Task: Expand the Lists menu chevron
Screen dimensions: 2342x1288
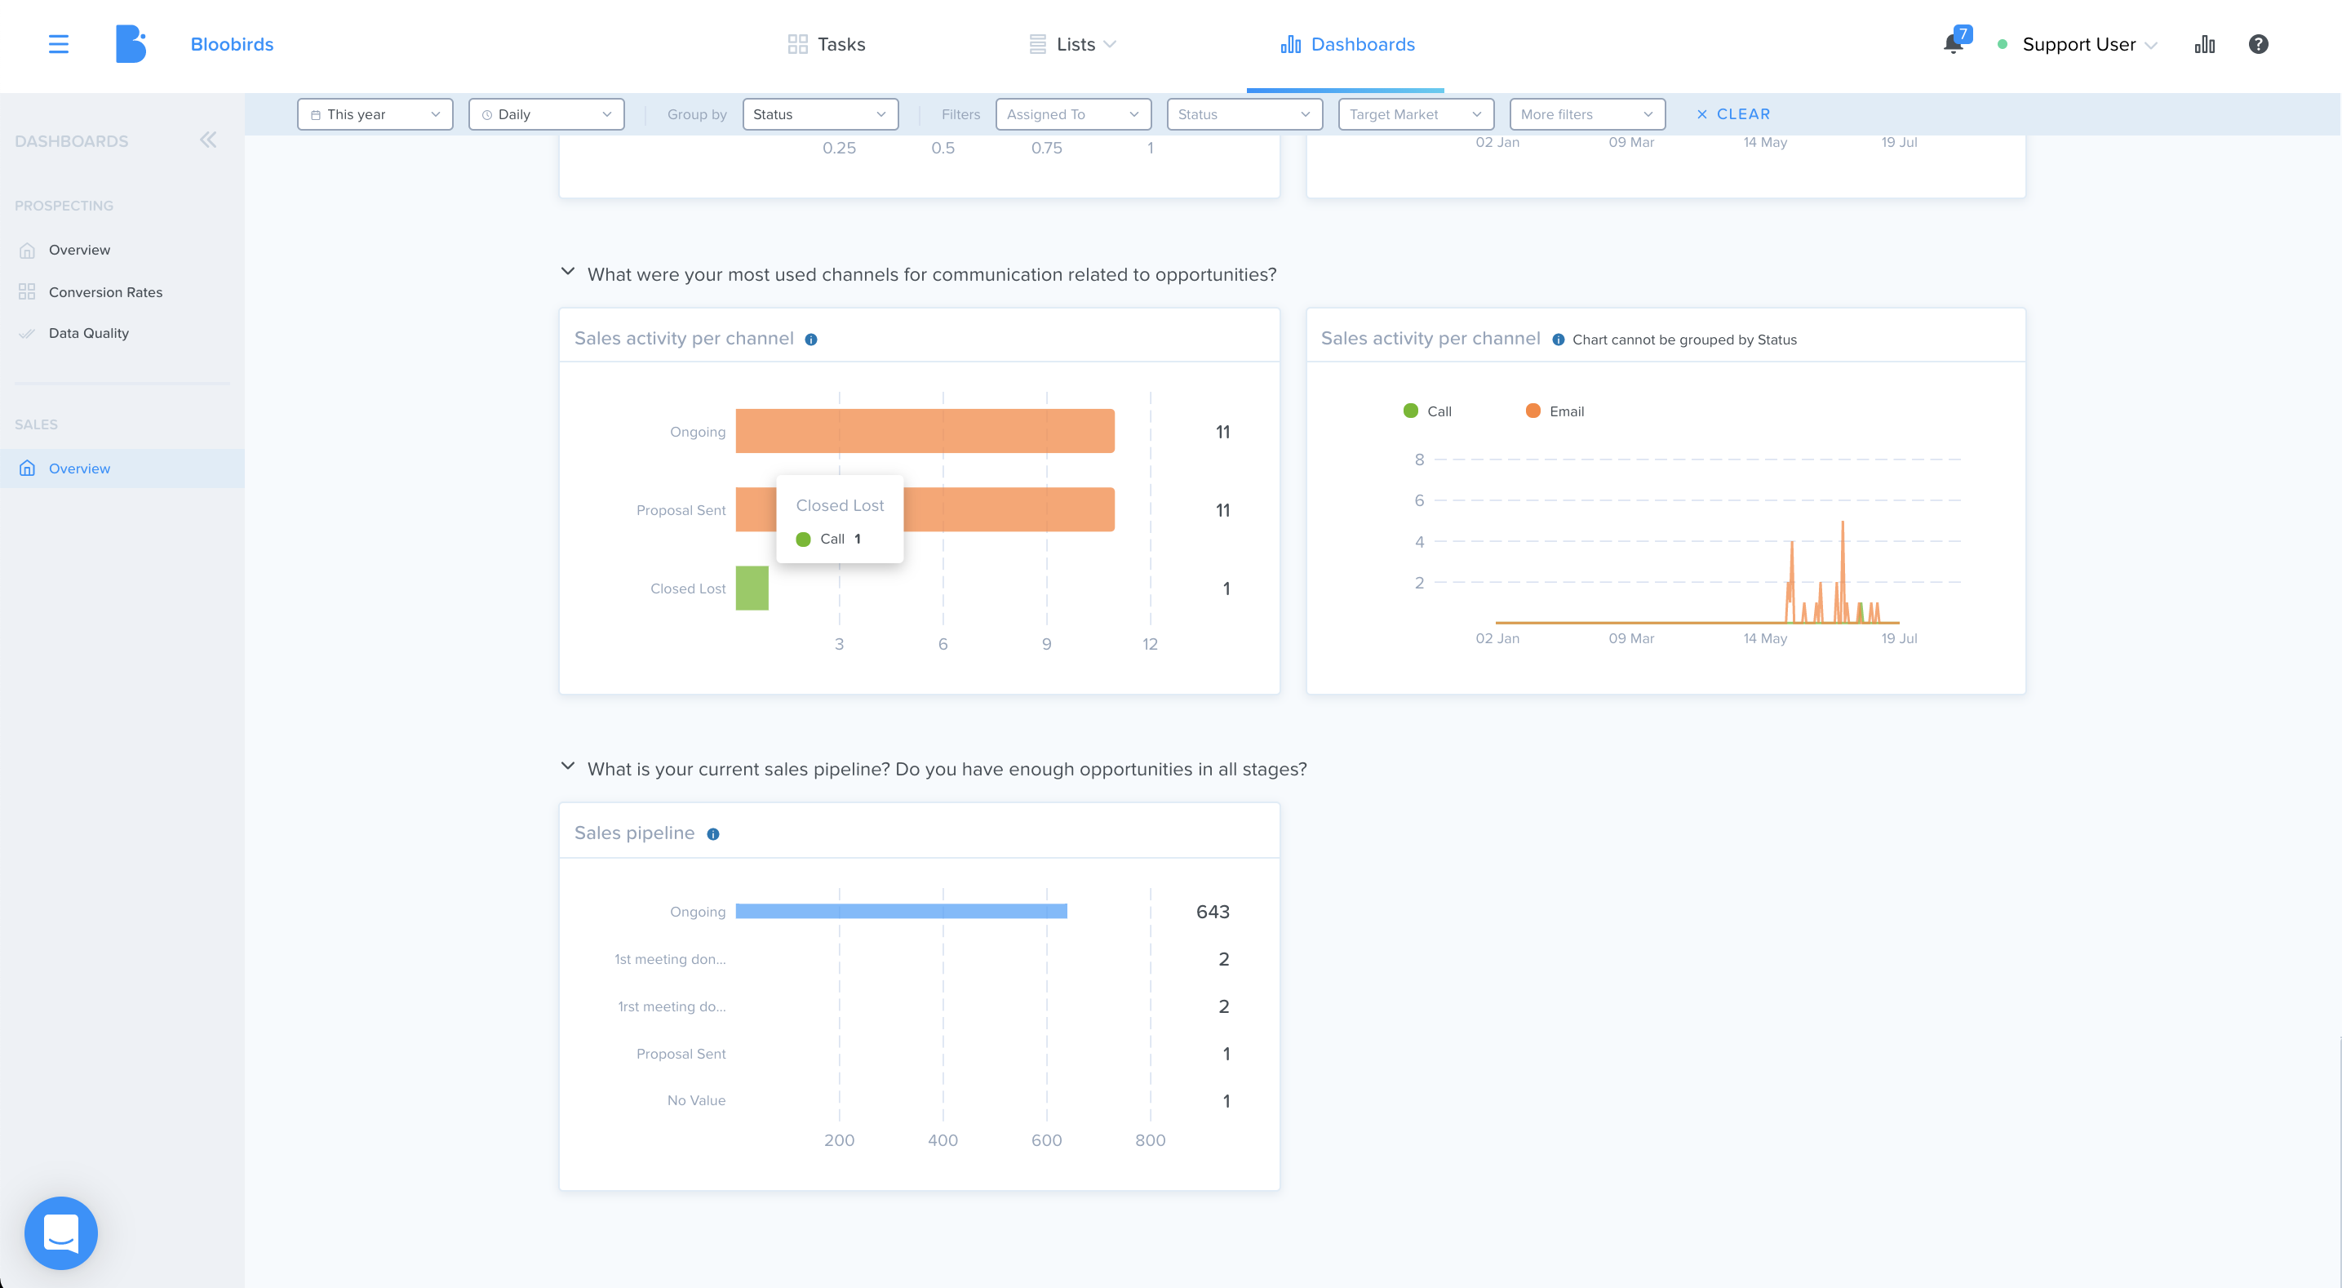Action: (x=1109, y=45)
